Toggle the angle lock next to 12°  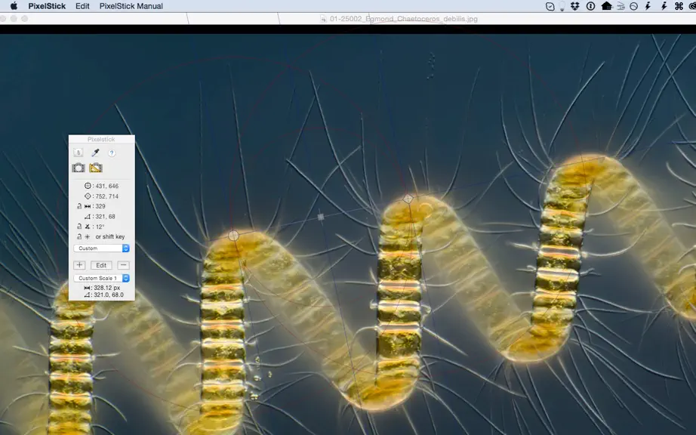(x=79, y=227)
